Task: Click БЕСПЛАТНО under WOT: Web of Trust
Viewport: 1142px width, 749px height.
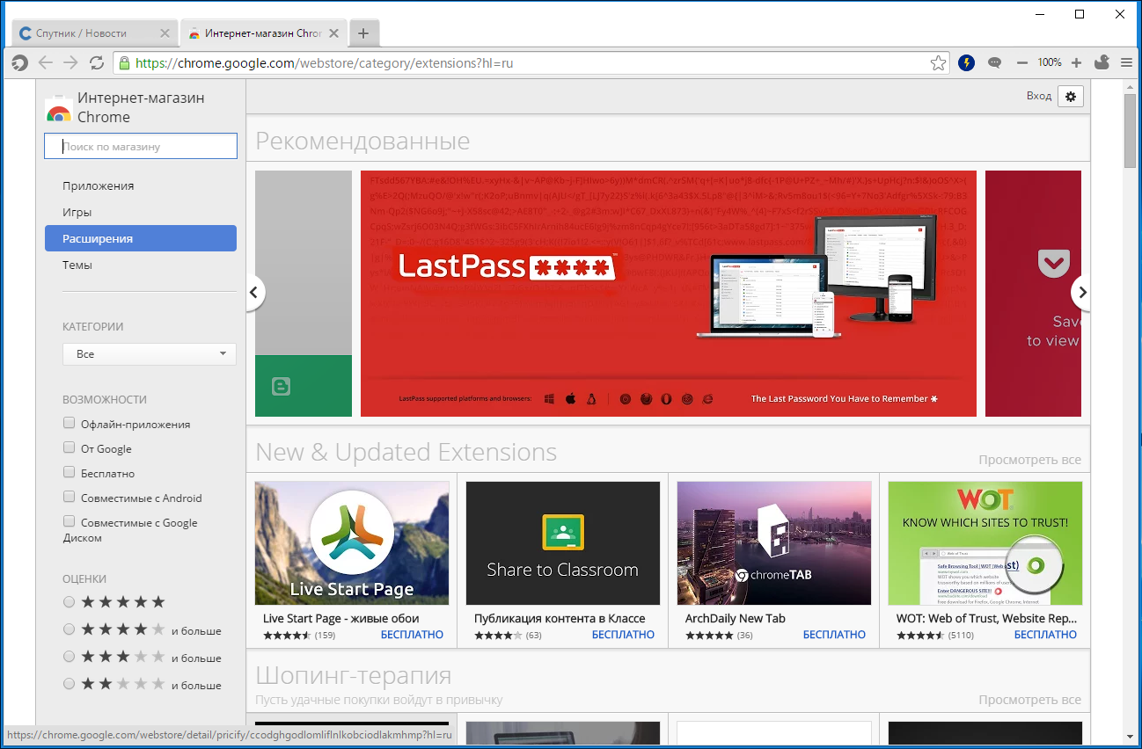Action: coord(1046,635)
